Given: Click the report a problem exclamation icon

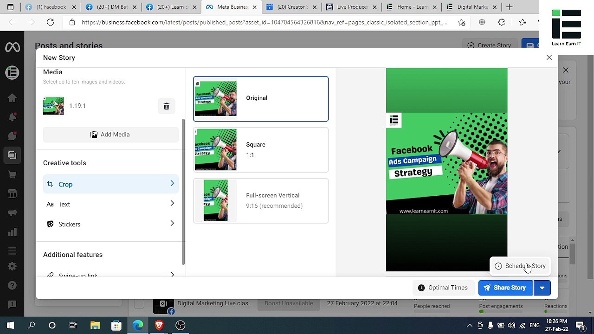Looking at the screenshot, I should click(12, 304).
